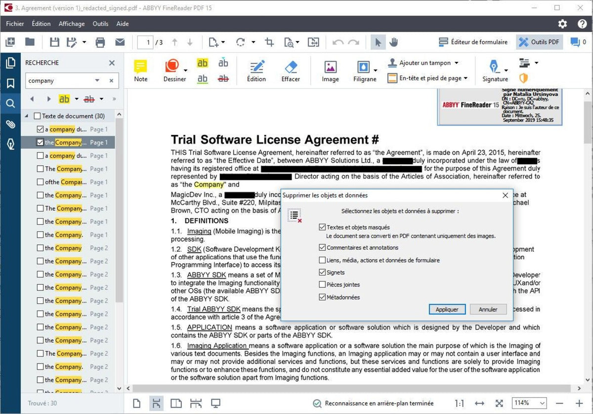Screen dimensions: 593x414
Task: Uncheck first 'a company du...' result
Action: click(41, 129)
